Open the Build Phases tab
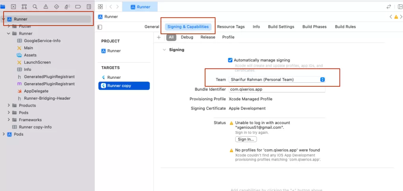 [x=314, y=27]
